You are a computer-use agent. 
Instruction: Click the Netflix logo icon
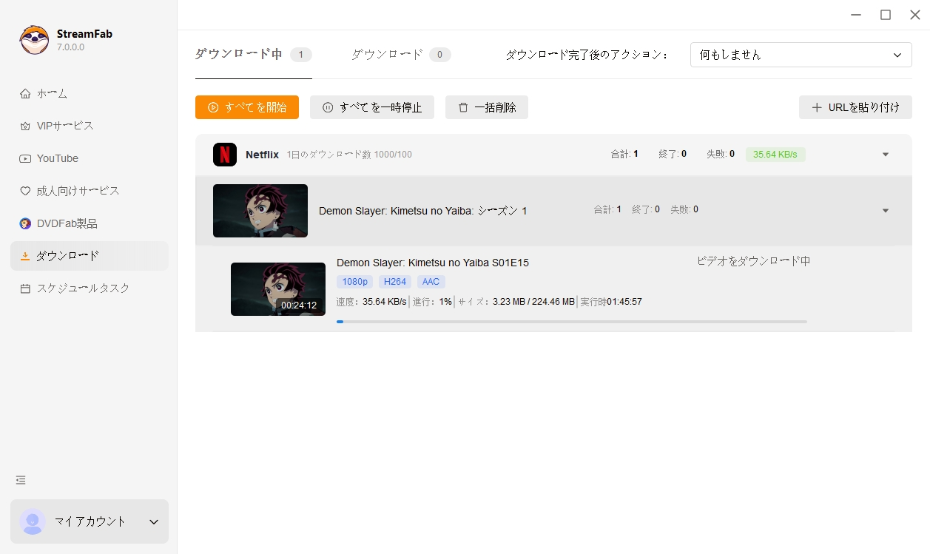[x=225, y=155]
